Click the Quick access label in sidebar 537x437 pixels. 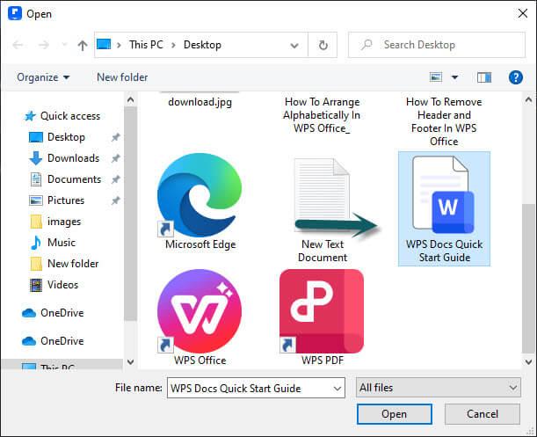[70, 116]
